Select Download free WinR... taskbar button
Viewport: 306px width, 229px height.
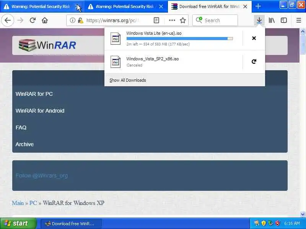tap(71, 224)
